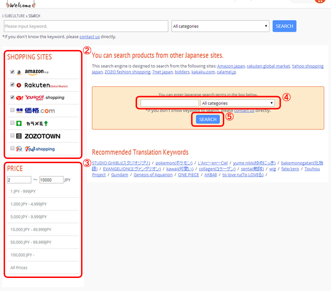Open rakuten global market link

click(269, 66)
